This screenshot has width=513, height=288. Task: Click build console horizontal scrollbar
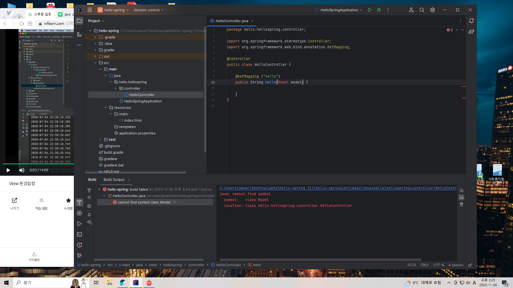click(320, 260)
